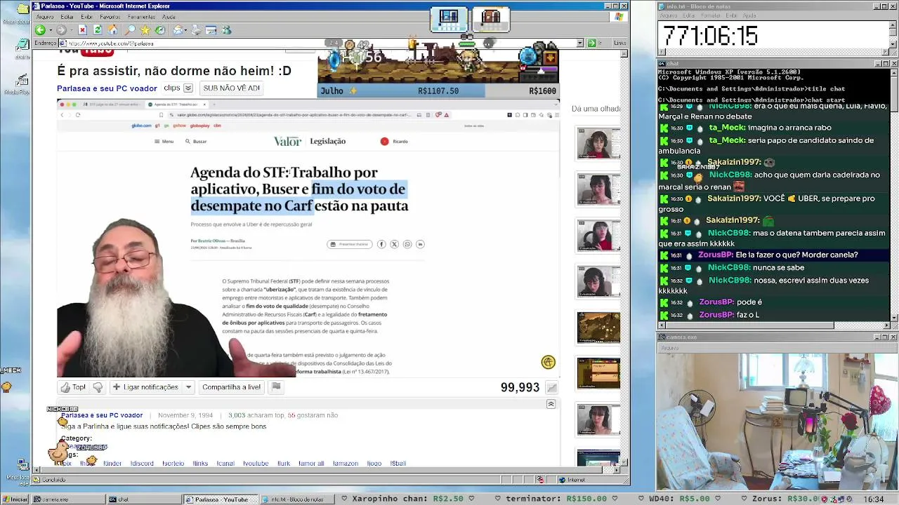Click the !youtube tag link
Screen dimensions: 899x505
point(256,464)
